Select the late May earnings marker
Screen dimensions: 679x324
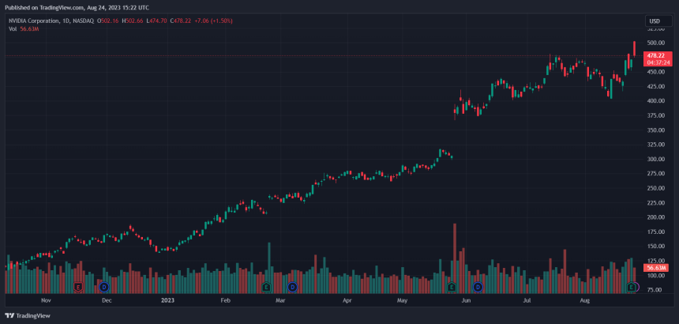pos(452,286)
